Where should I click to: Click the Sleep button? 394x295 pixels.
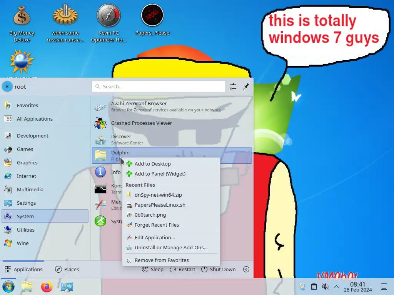point(152,269)
